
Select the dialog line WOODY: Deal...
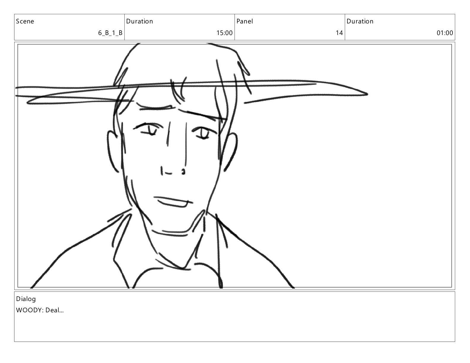(x=40, y=310)
